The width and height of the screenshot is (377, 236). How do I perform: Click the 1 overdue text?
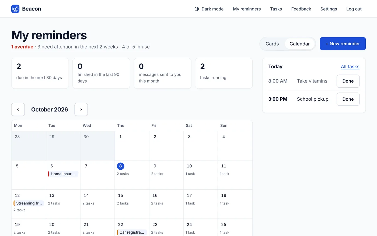pyautogui.click(x=22, y=47)
